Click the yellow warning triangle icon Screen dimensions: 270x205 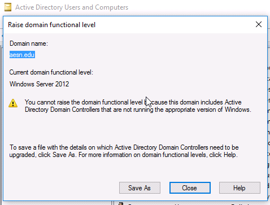13,103
